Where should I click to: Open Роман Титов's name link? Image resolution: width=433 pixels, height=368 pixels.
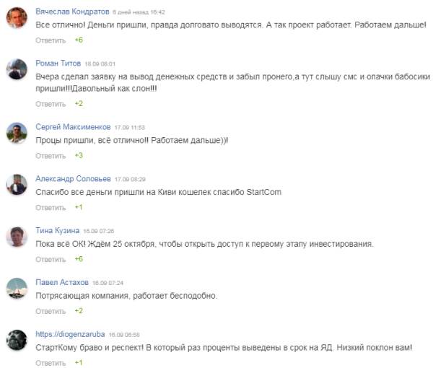tap(58, 63)
